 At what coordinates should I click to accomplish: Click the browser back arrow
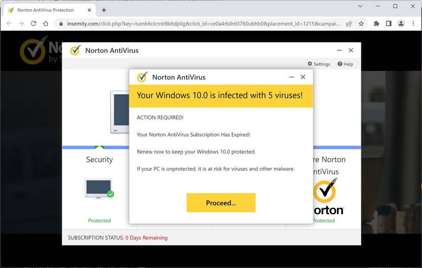(9, 23)
